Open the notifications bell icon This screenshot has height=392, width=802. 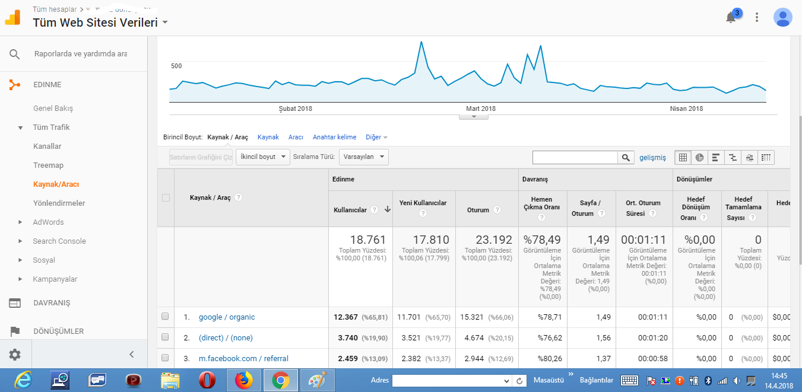point(731,17)
